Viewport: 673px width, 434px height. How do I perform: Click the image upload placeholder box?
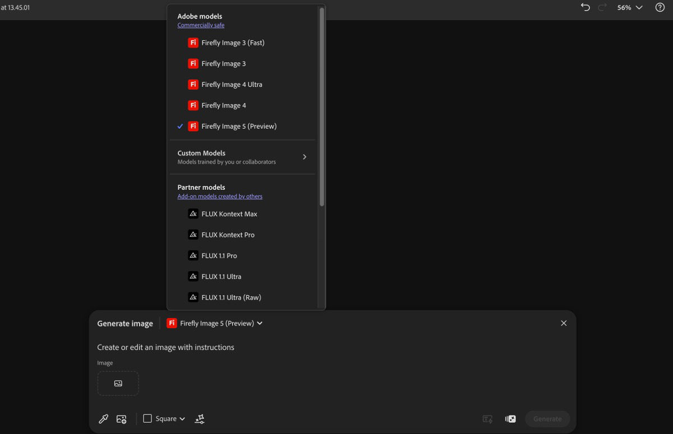118,383
